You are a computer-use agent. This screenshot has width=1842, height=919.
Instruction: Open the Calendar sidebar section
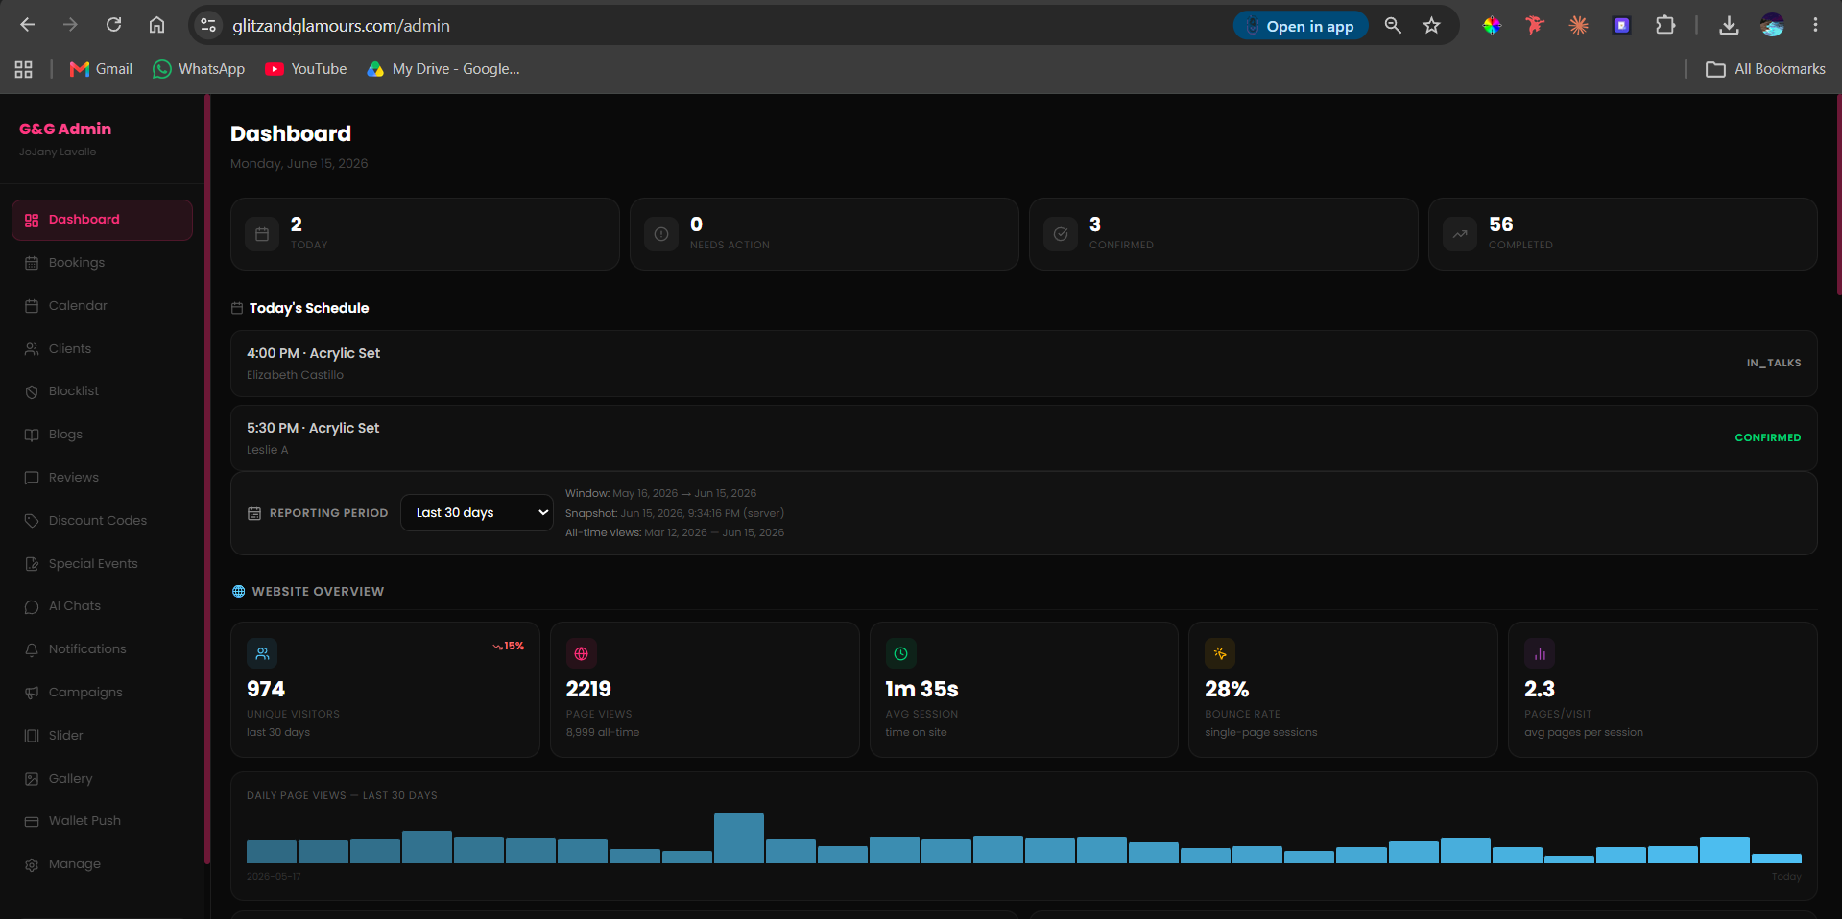(102, 306)
